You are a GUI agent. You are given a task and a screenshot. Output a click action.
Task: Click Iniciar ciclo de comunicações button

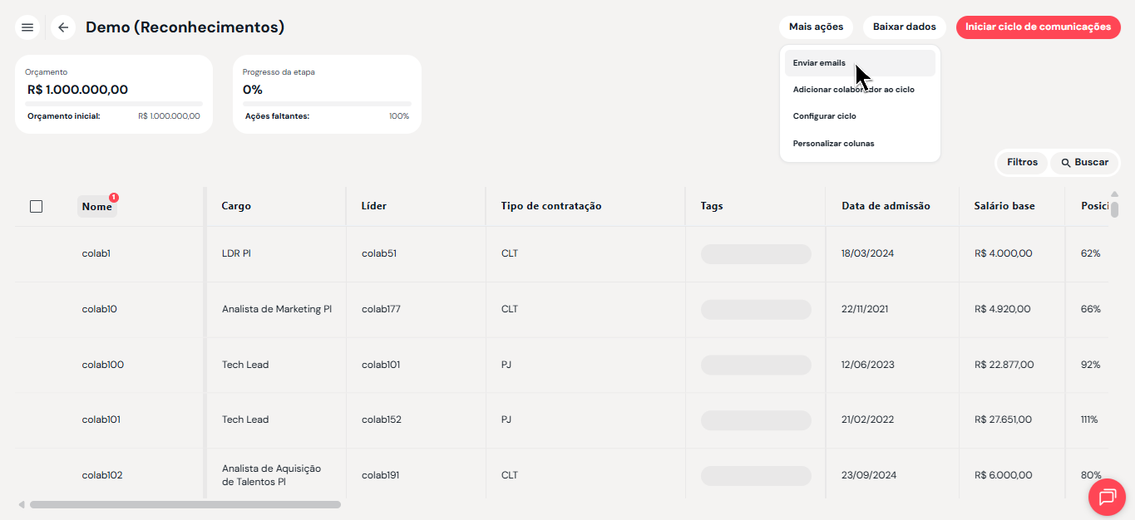(1038, 27)
